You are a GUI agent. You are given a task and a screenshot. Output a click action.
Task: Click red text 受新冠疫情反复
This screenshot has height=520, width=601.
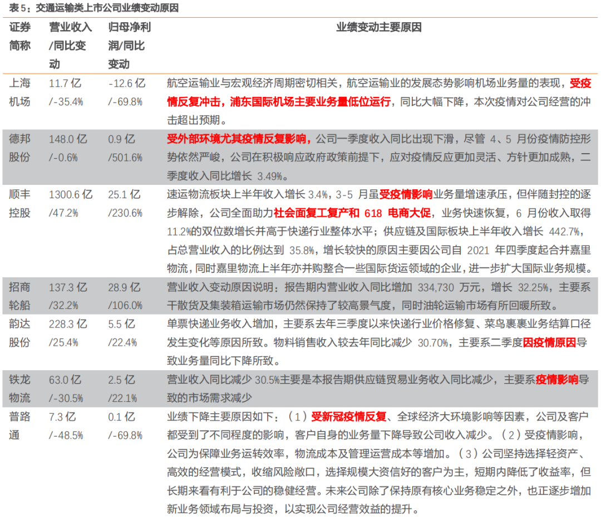349,417
